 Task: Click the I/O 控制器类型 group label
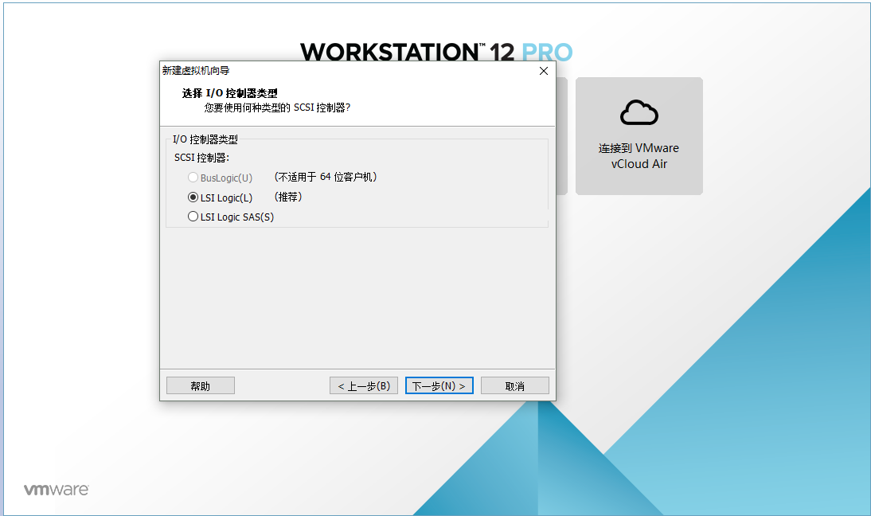pyautogui.click(x=205, y=139)
